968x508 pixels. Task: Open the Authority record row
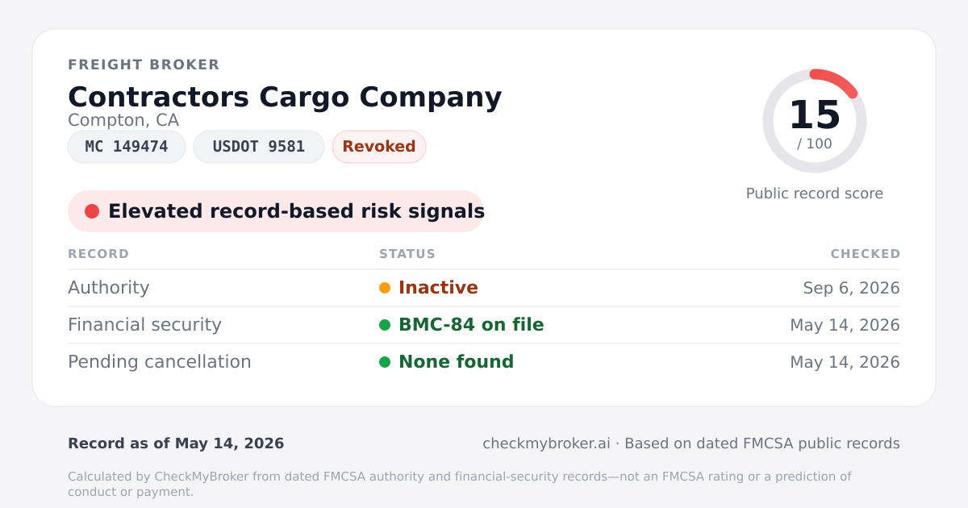point(484,288)
